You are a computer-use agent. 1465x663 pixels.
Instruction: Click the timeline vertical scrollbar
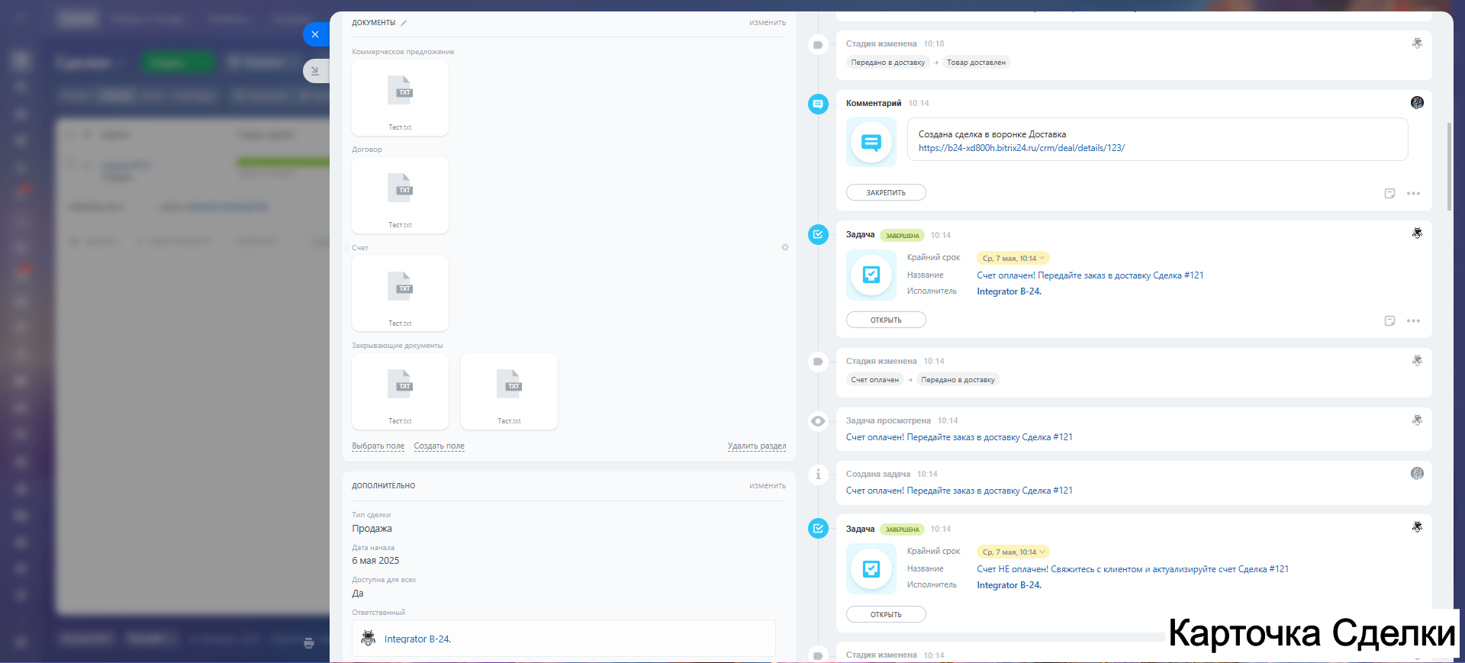[1449, 166]
